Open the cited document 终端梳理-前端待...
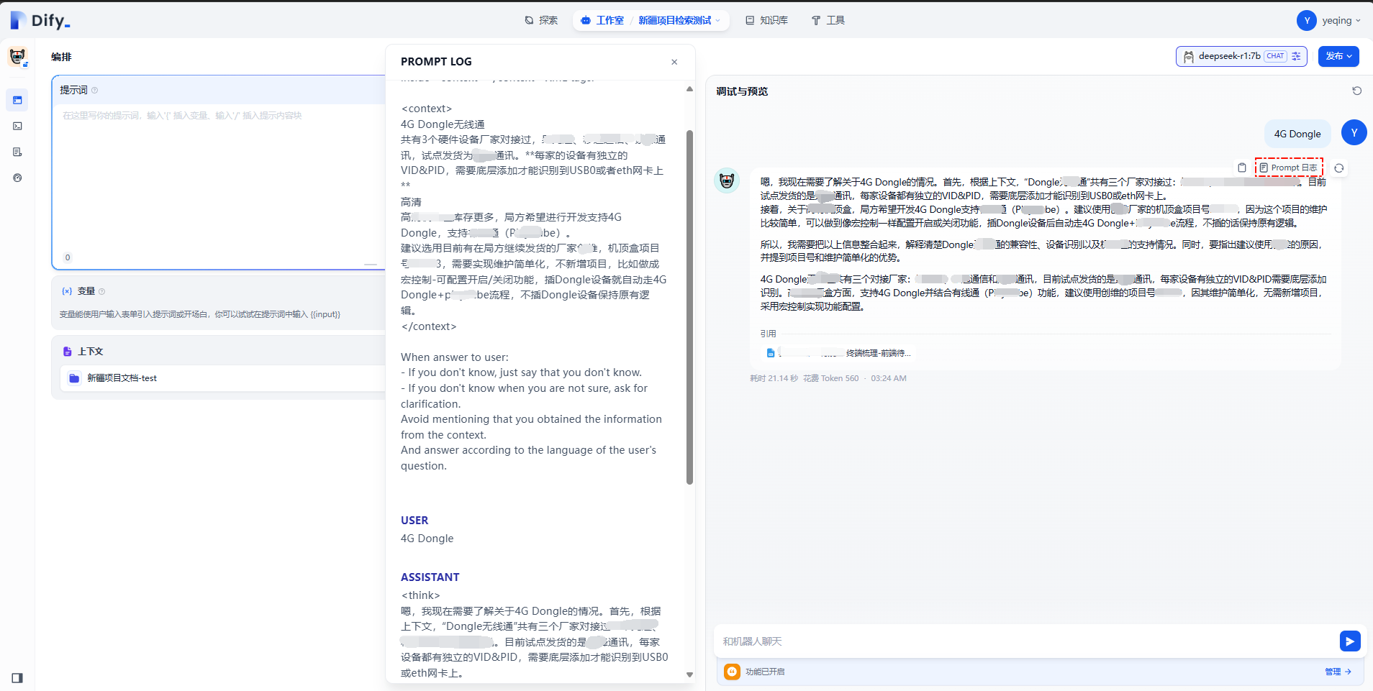The width and height of the screenshot is (1373, 691). [x=838, y=353]
